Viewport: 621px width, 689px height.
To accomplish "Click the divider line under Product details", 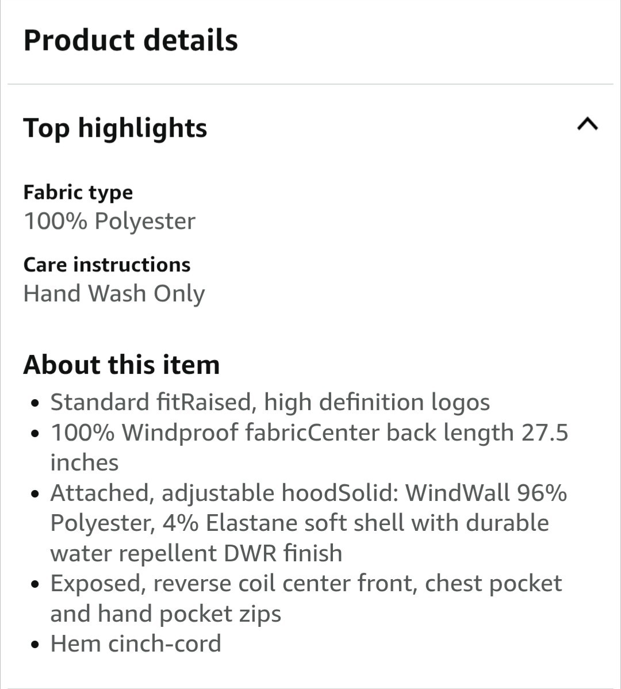I will click(x=310, y=85).
